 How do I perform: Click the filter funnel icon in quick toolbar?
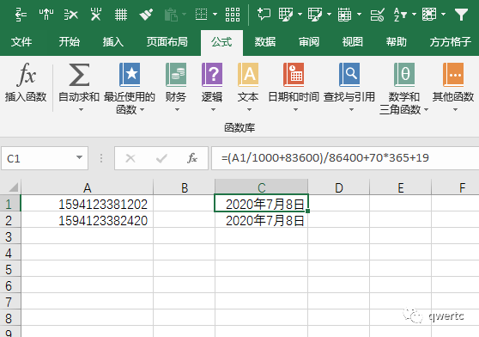coord(461,15)
